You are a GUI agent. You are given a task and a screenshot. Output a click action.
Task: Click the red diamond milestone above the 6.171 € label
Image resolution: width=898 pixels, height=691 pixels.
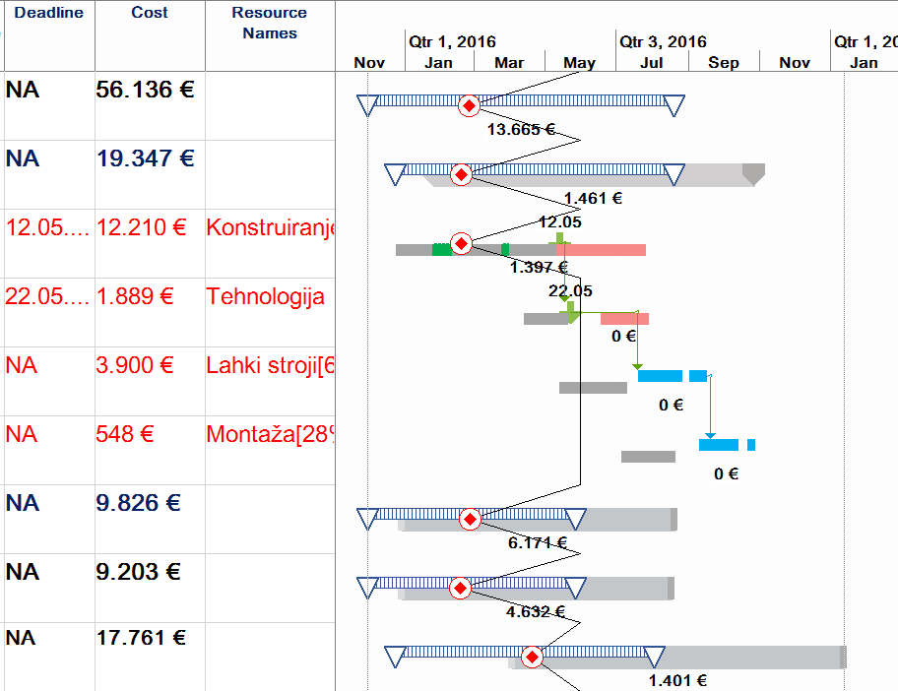[470, 519]
